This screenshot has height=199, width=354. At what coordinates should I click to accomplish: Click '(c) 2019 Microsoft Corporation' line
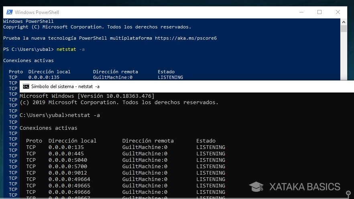(x=119, y=103)
